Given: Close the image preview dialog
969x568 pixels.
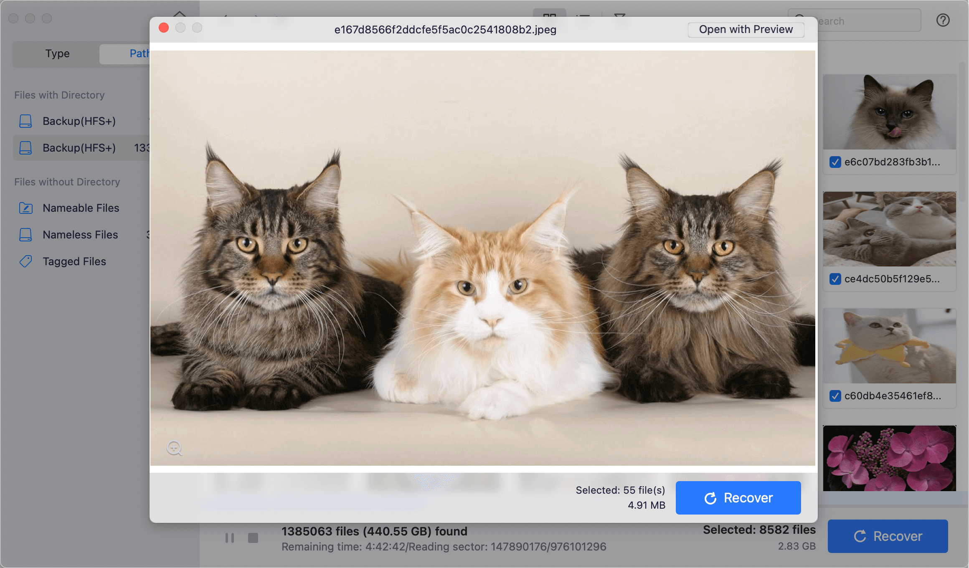Looking at the screenshot, I should 164,28.
